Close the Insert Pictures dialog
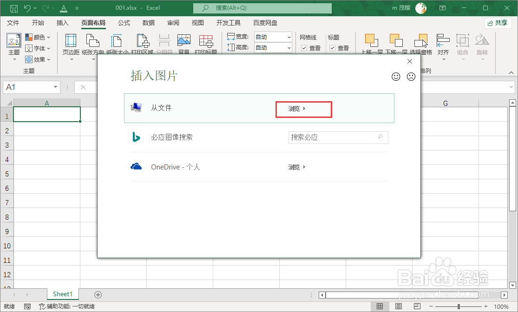518x312 pixels. click(410, 61)
